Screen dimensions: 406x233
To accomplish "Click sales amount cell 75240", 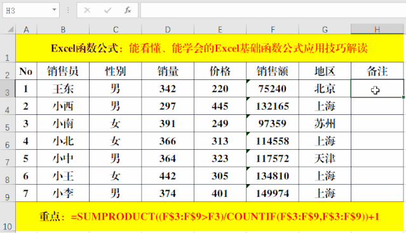I will click(273, 88).
